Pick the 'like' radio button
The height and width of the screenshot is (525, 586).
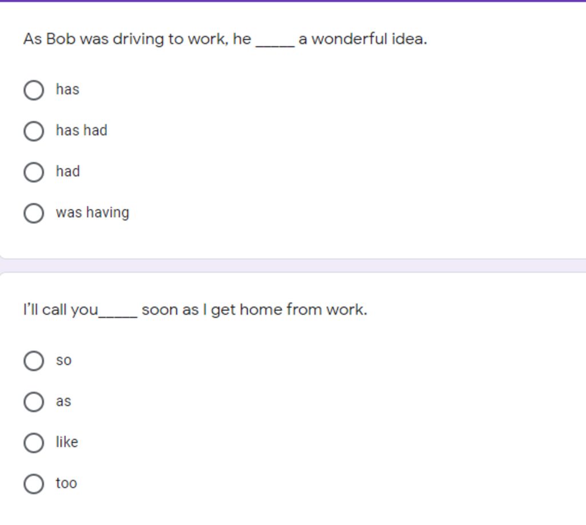(34, 443)
